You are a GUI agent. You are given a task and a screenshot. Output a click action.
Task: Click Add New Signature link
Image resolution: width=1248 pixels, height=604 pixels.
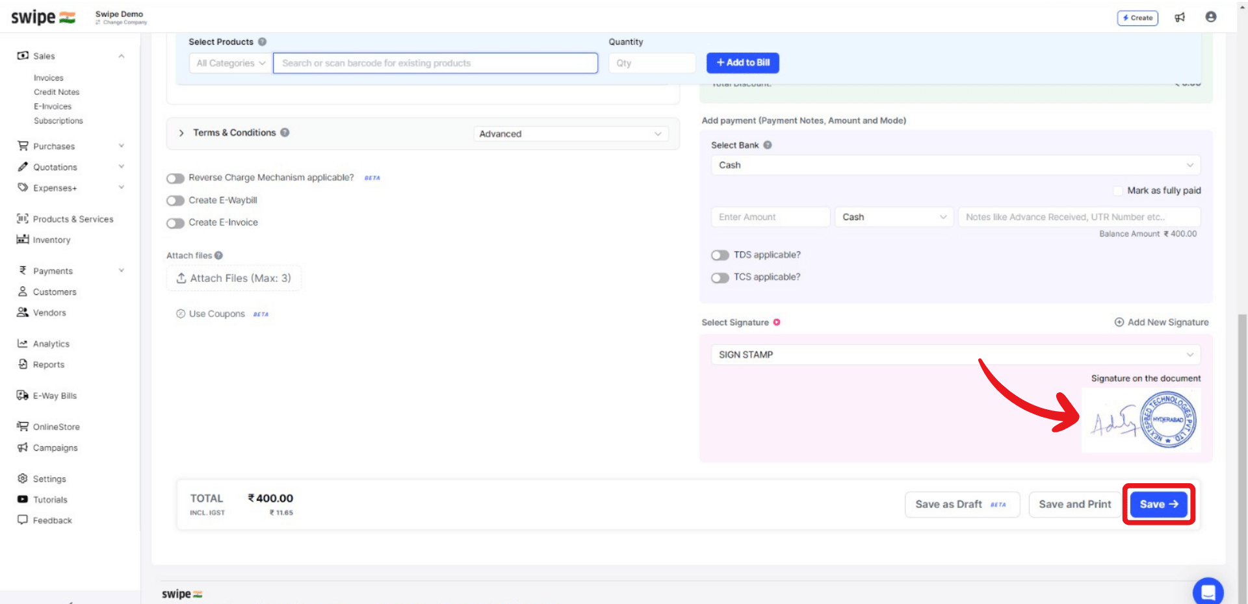tap(1162, 322)
